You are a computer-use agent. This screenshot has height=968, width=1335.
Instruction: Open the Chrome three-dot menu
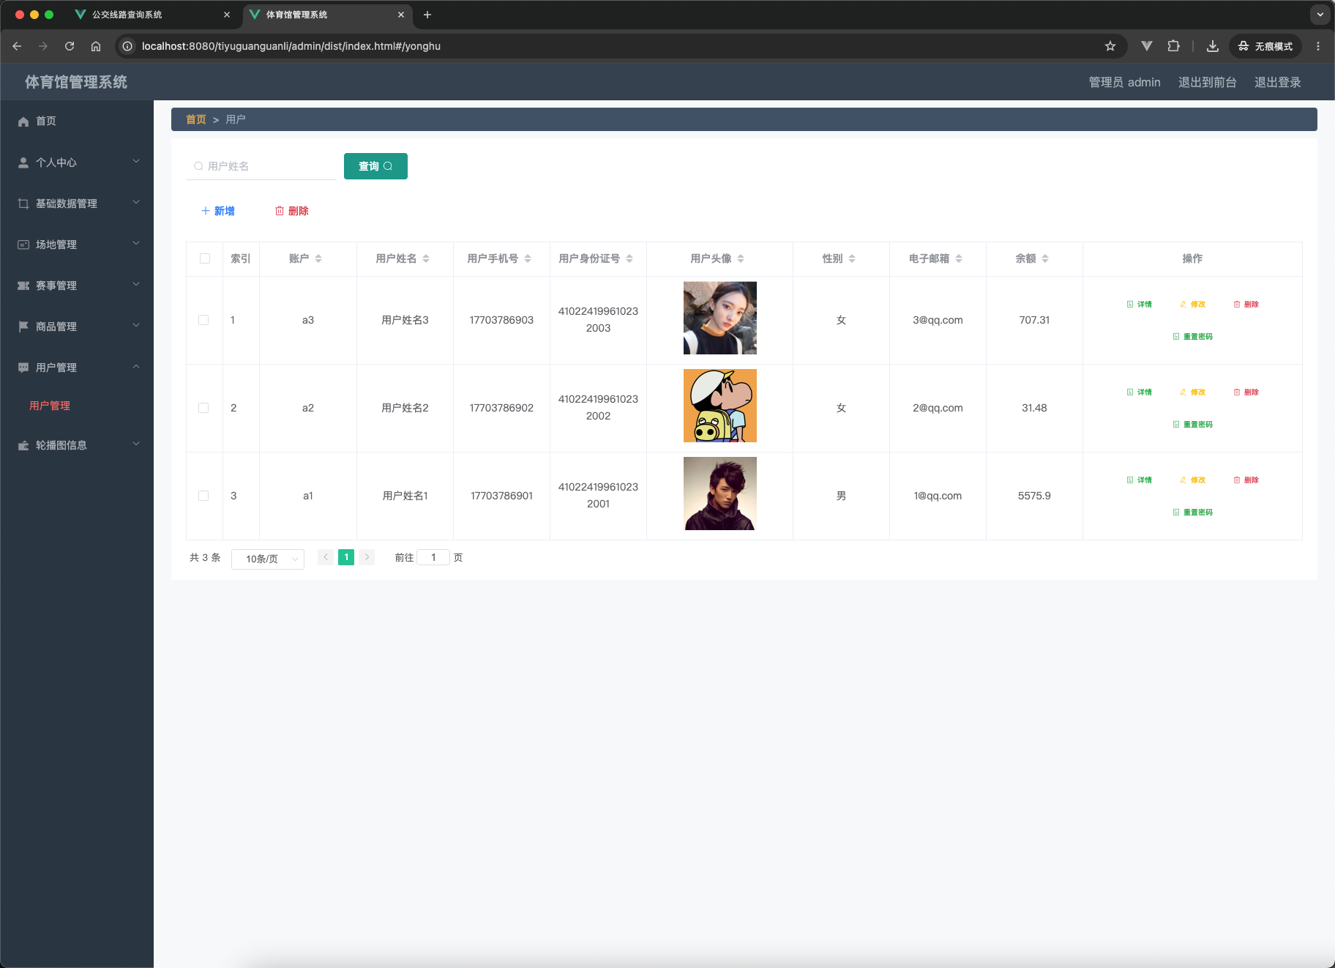pyautogui.click(x=1318, y=46)
